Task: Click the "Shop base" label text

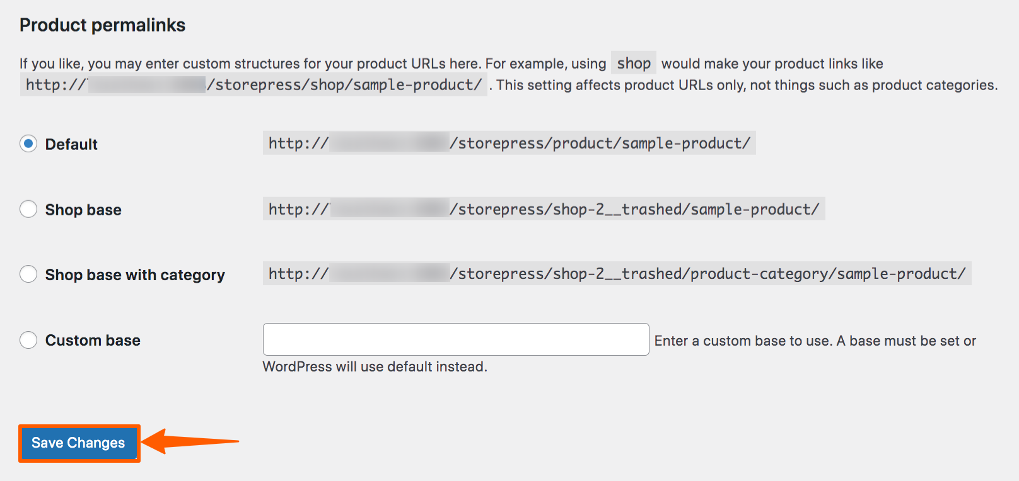Action: (x=83, y=210)
